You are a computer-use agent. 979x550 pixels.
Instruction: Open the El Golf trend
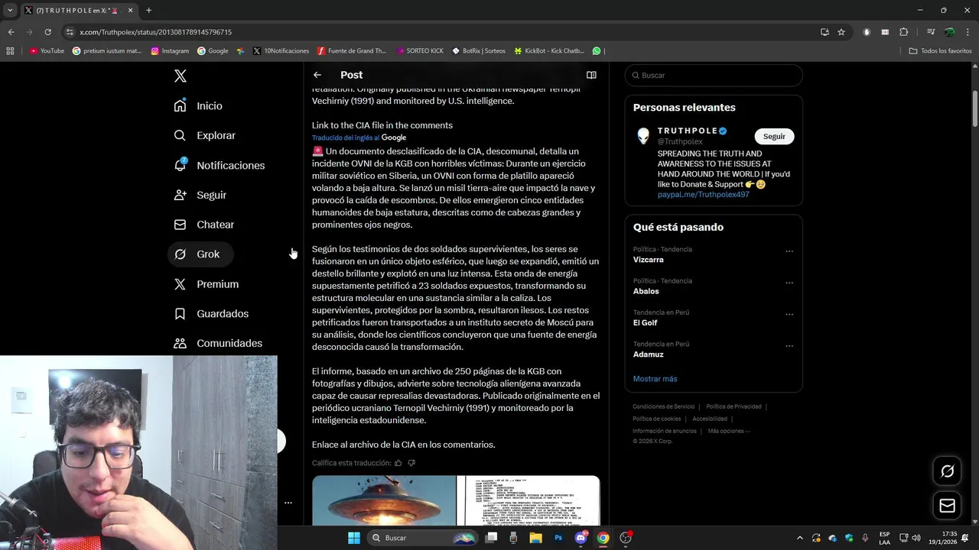[647, 323]
